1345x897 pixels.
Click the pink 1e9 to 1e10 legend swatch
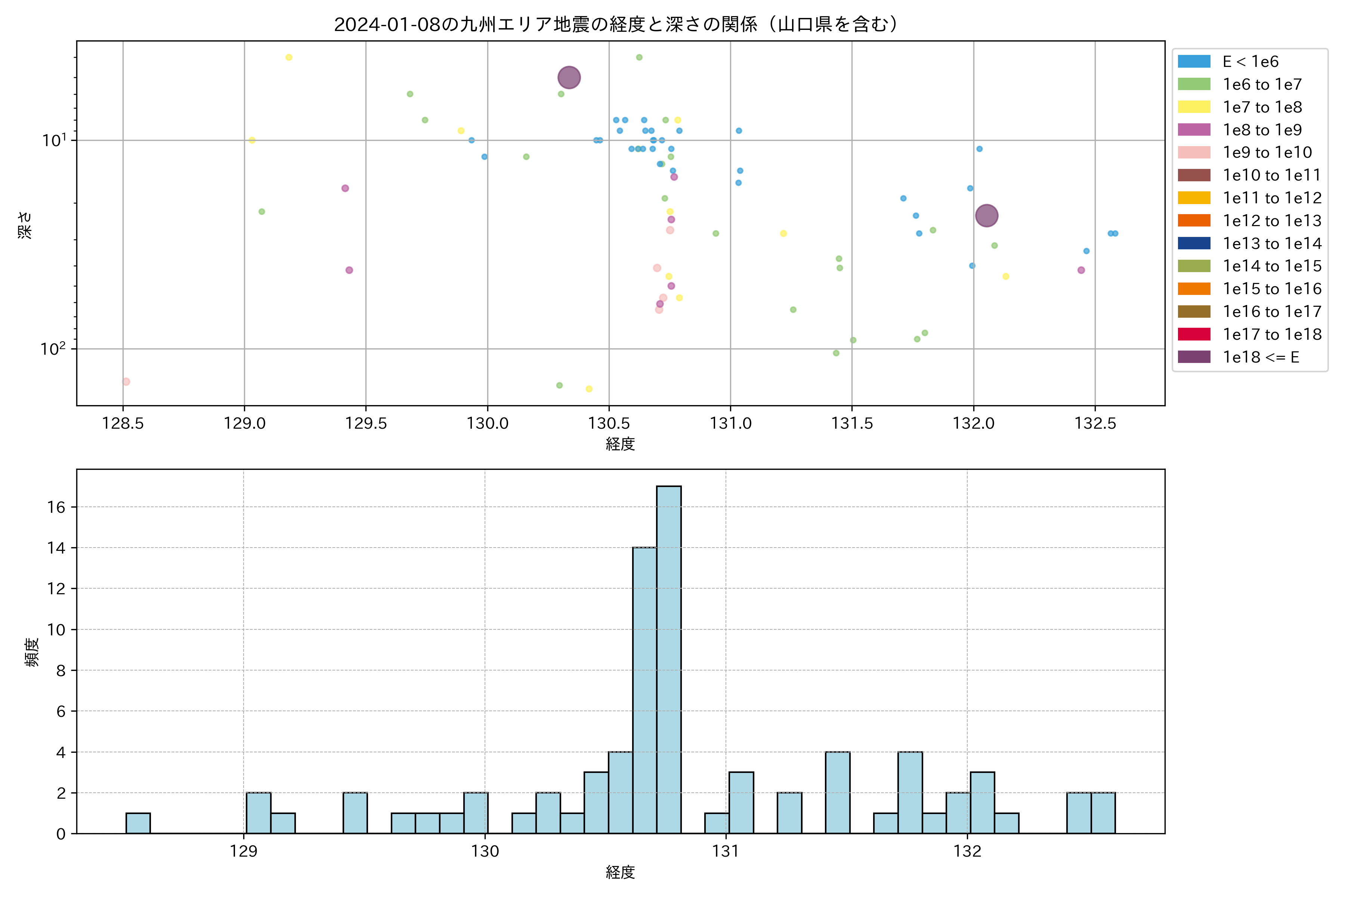[1194, 152]
